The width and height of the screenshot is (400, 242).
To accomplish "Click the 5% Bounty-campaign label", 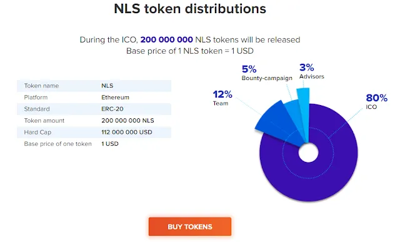I will click(267, 73).
